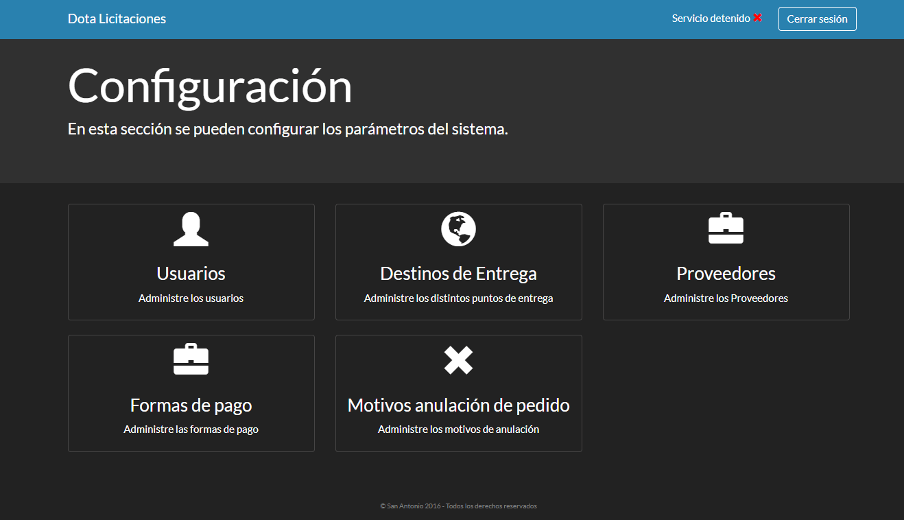904x520 pixels.
Task: Click the briefcase icon above Proveedores
Action: 726,229
